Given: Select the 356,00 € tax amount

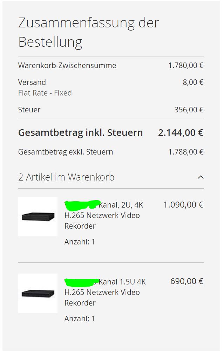Looking at the screenshot, I should 189,110.
